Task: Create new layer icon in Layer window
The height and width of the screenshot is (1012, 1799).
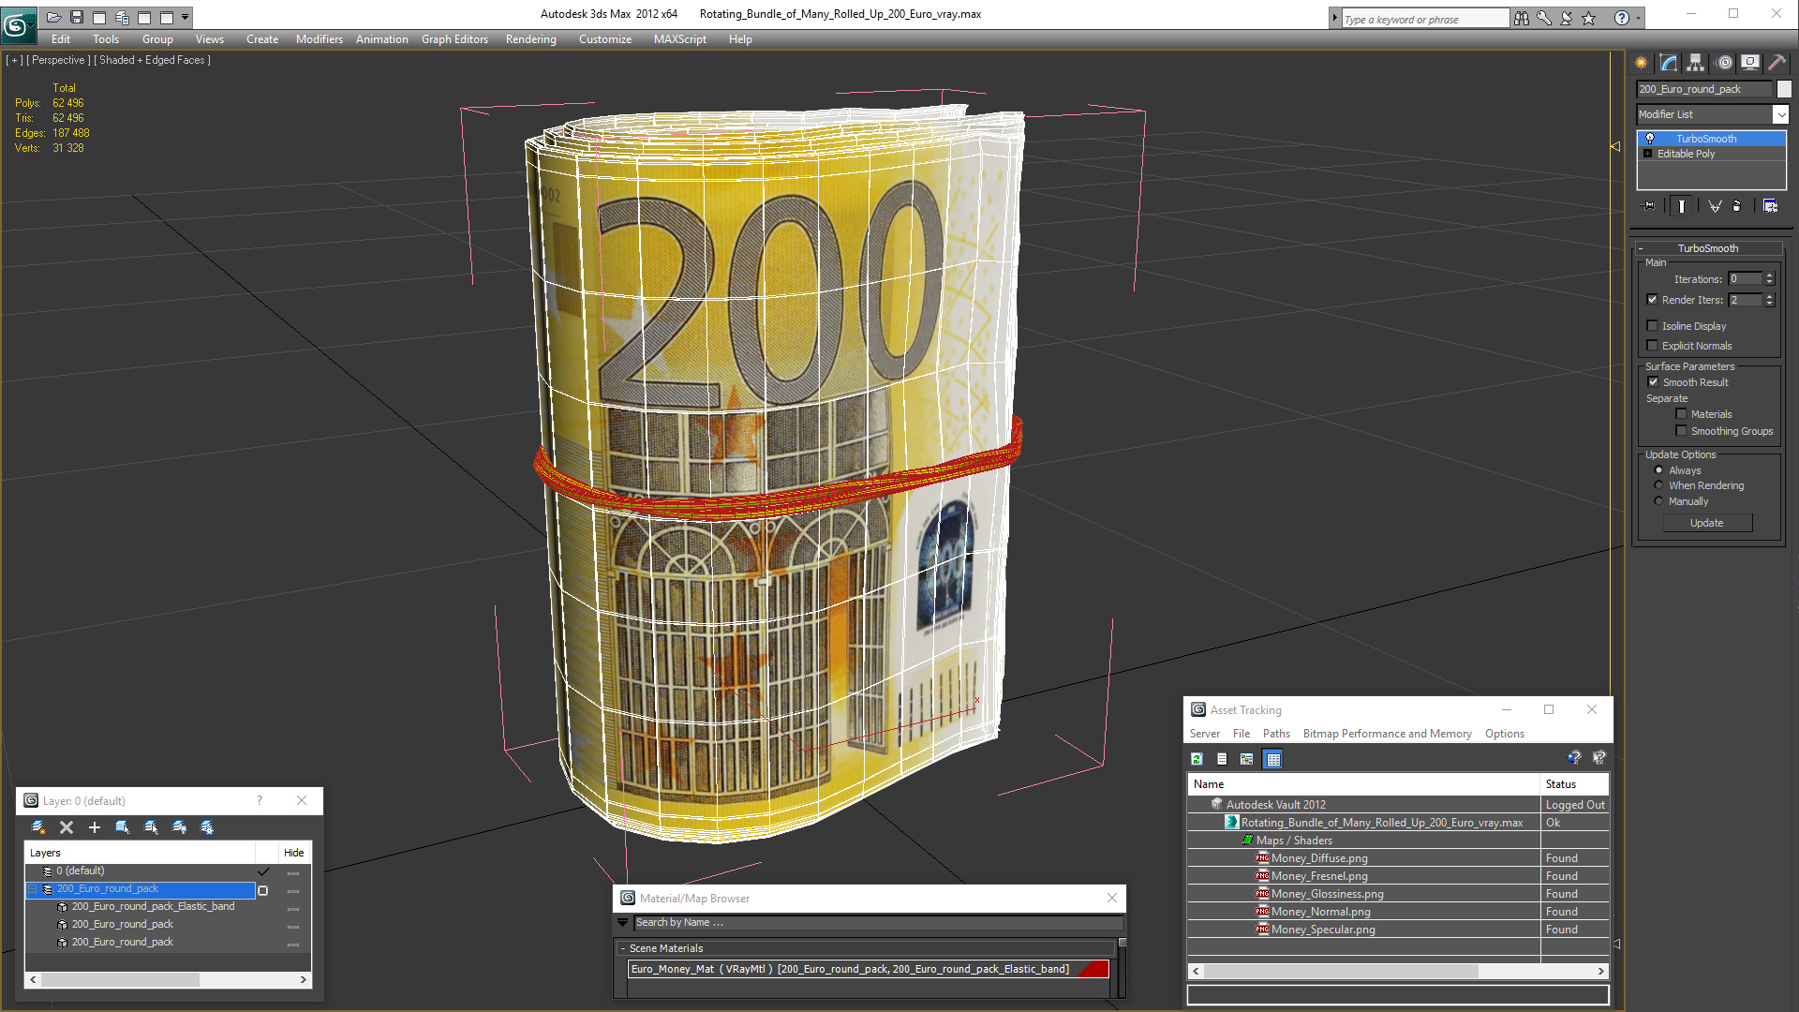Action: (38, 827)
